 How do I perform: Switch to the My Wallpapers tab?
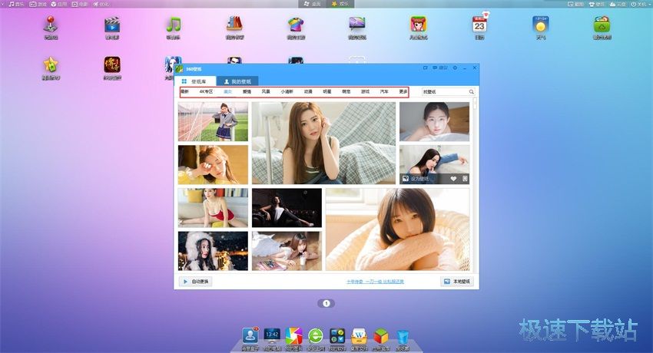click(x=237, y=81)
